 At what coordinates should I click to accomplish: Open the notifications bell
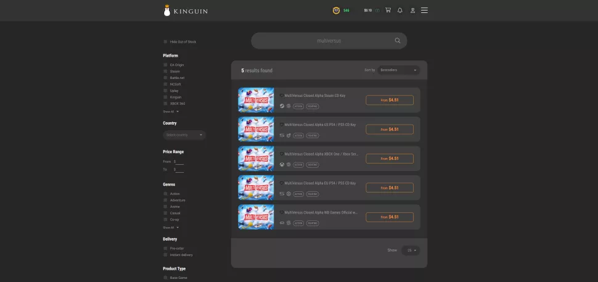click(400, 10)
